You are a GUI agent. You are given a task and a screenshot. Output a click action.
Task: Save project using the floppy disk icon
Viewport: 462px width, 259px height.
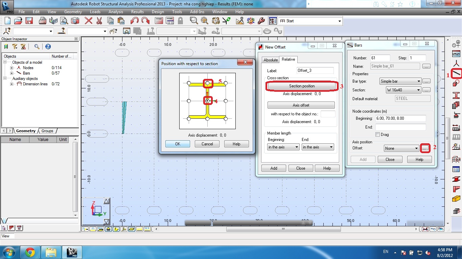click(29, 21)
